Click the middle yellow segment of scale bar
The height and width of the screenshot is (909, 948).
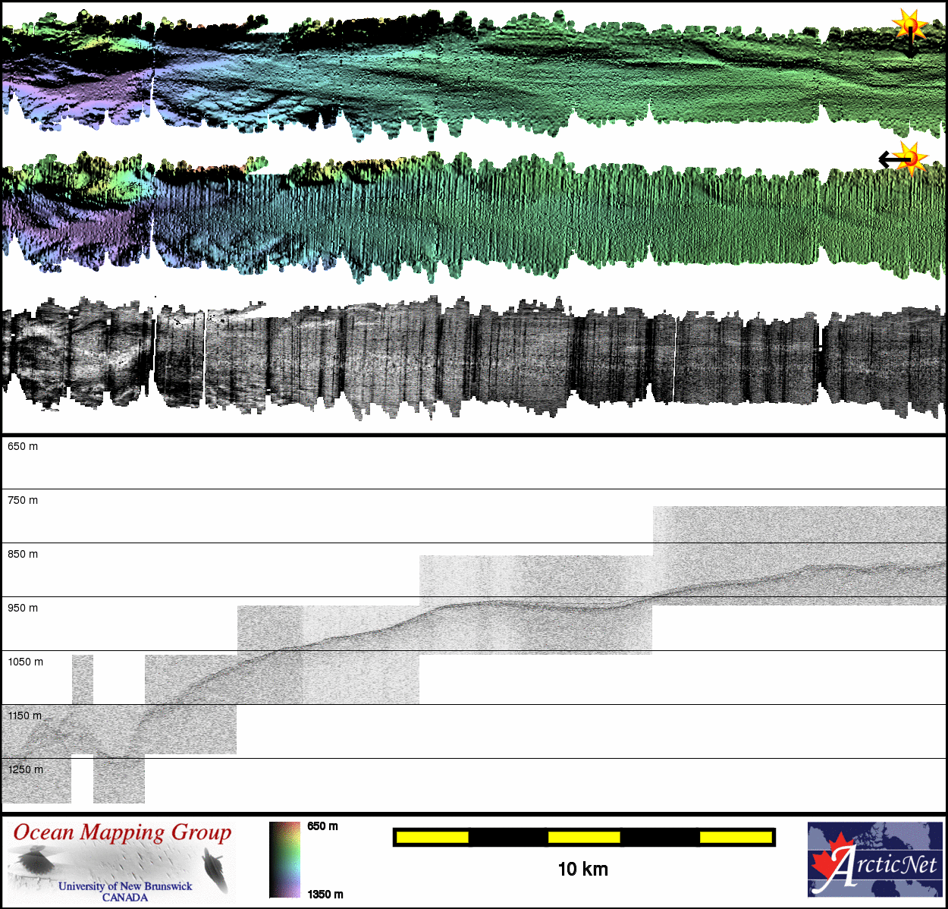[584, 837]
